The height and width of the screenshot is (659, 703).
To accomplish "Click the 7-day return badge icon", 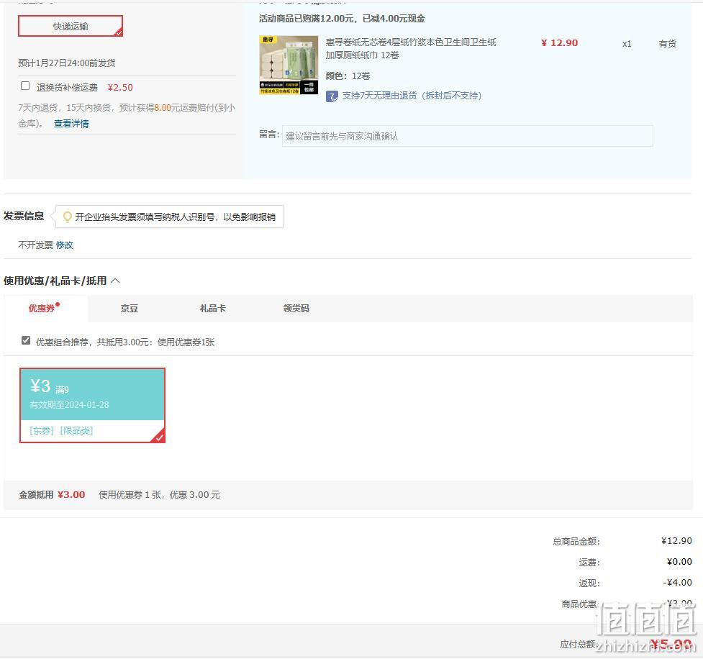I will (x=332, y=96).
